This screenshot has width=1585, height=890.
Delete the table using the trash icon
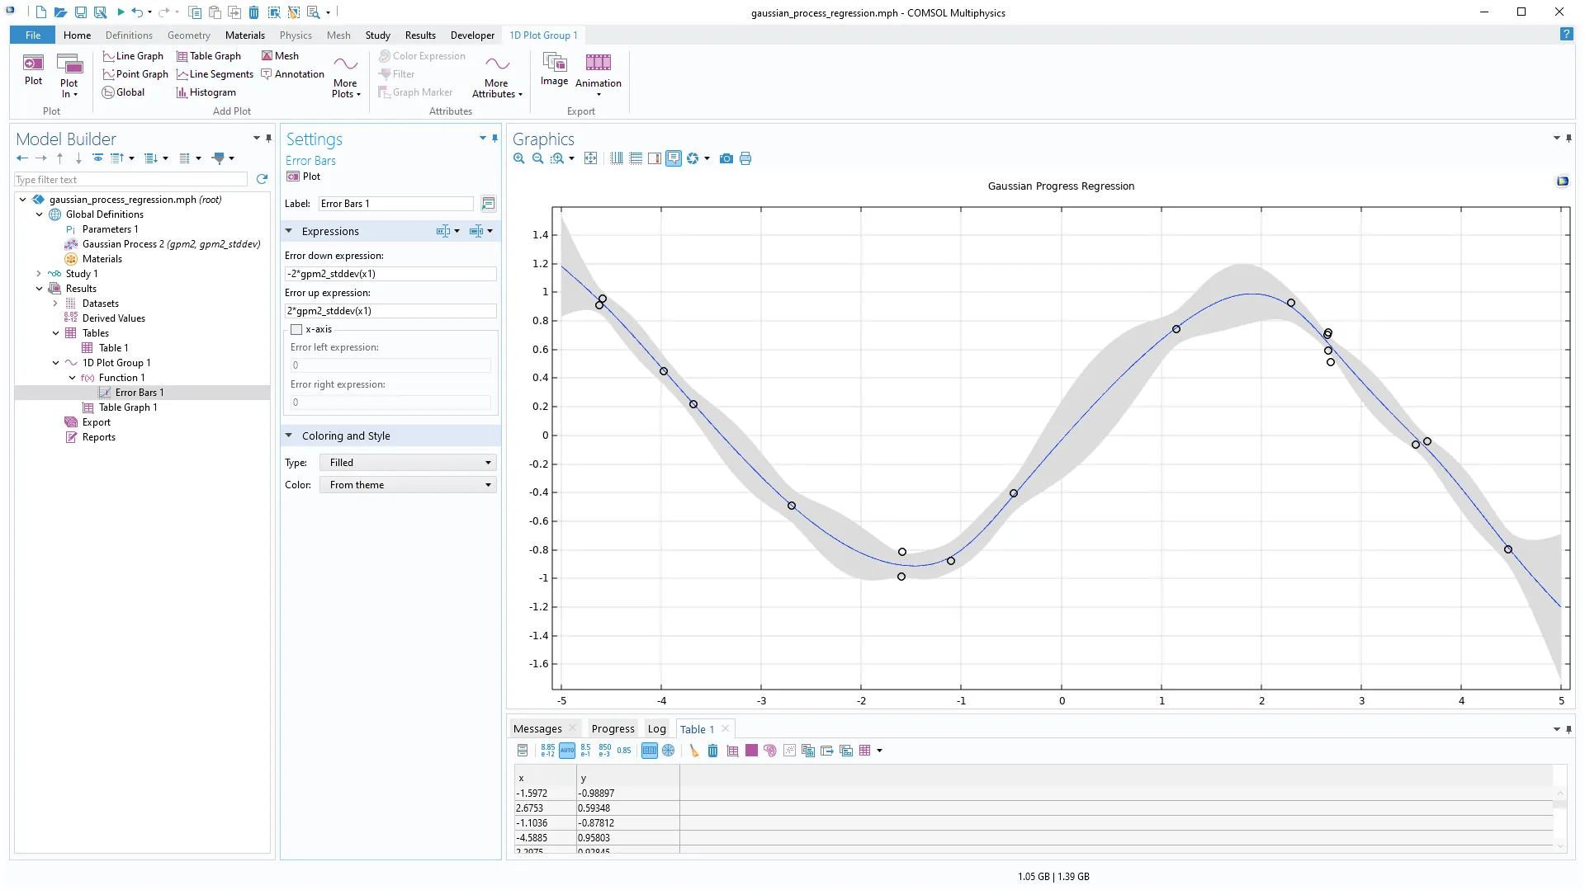(x=712, y=751)
